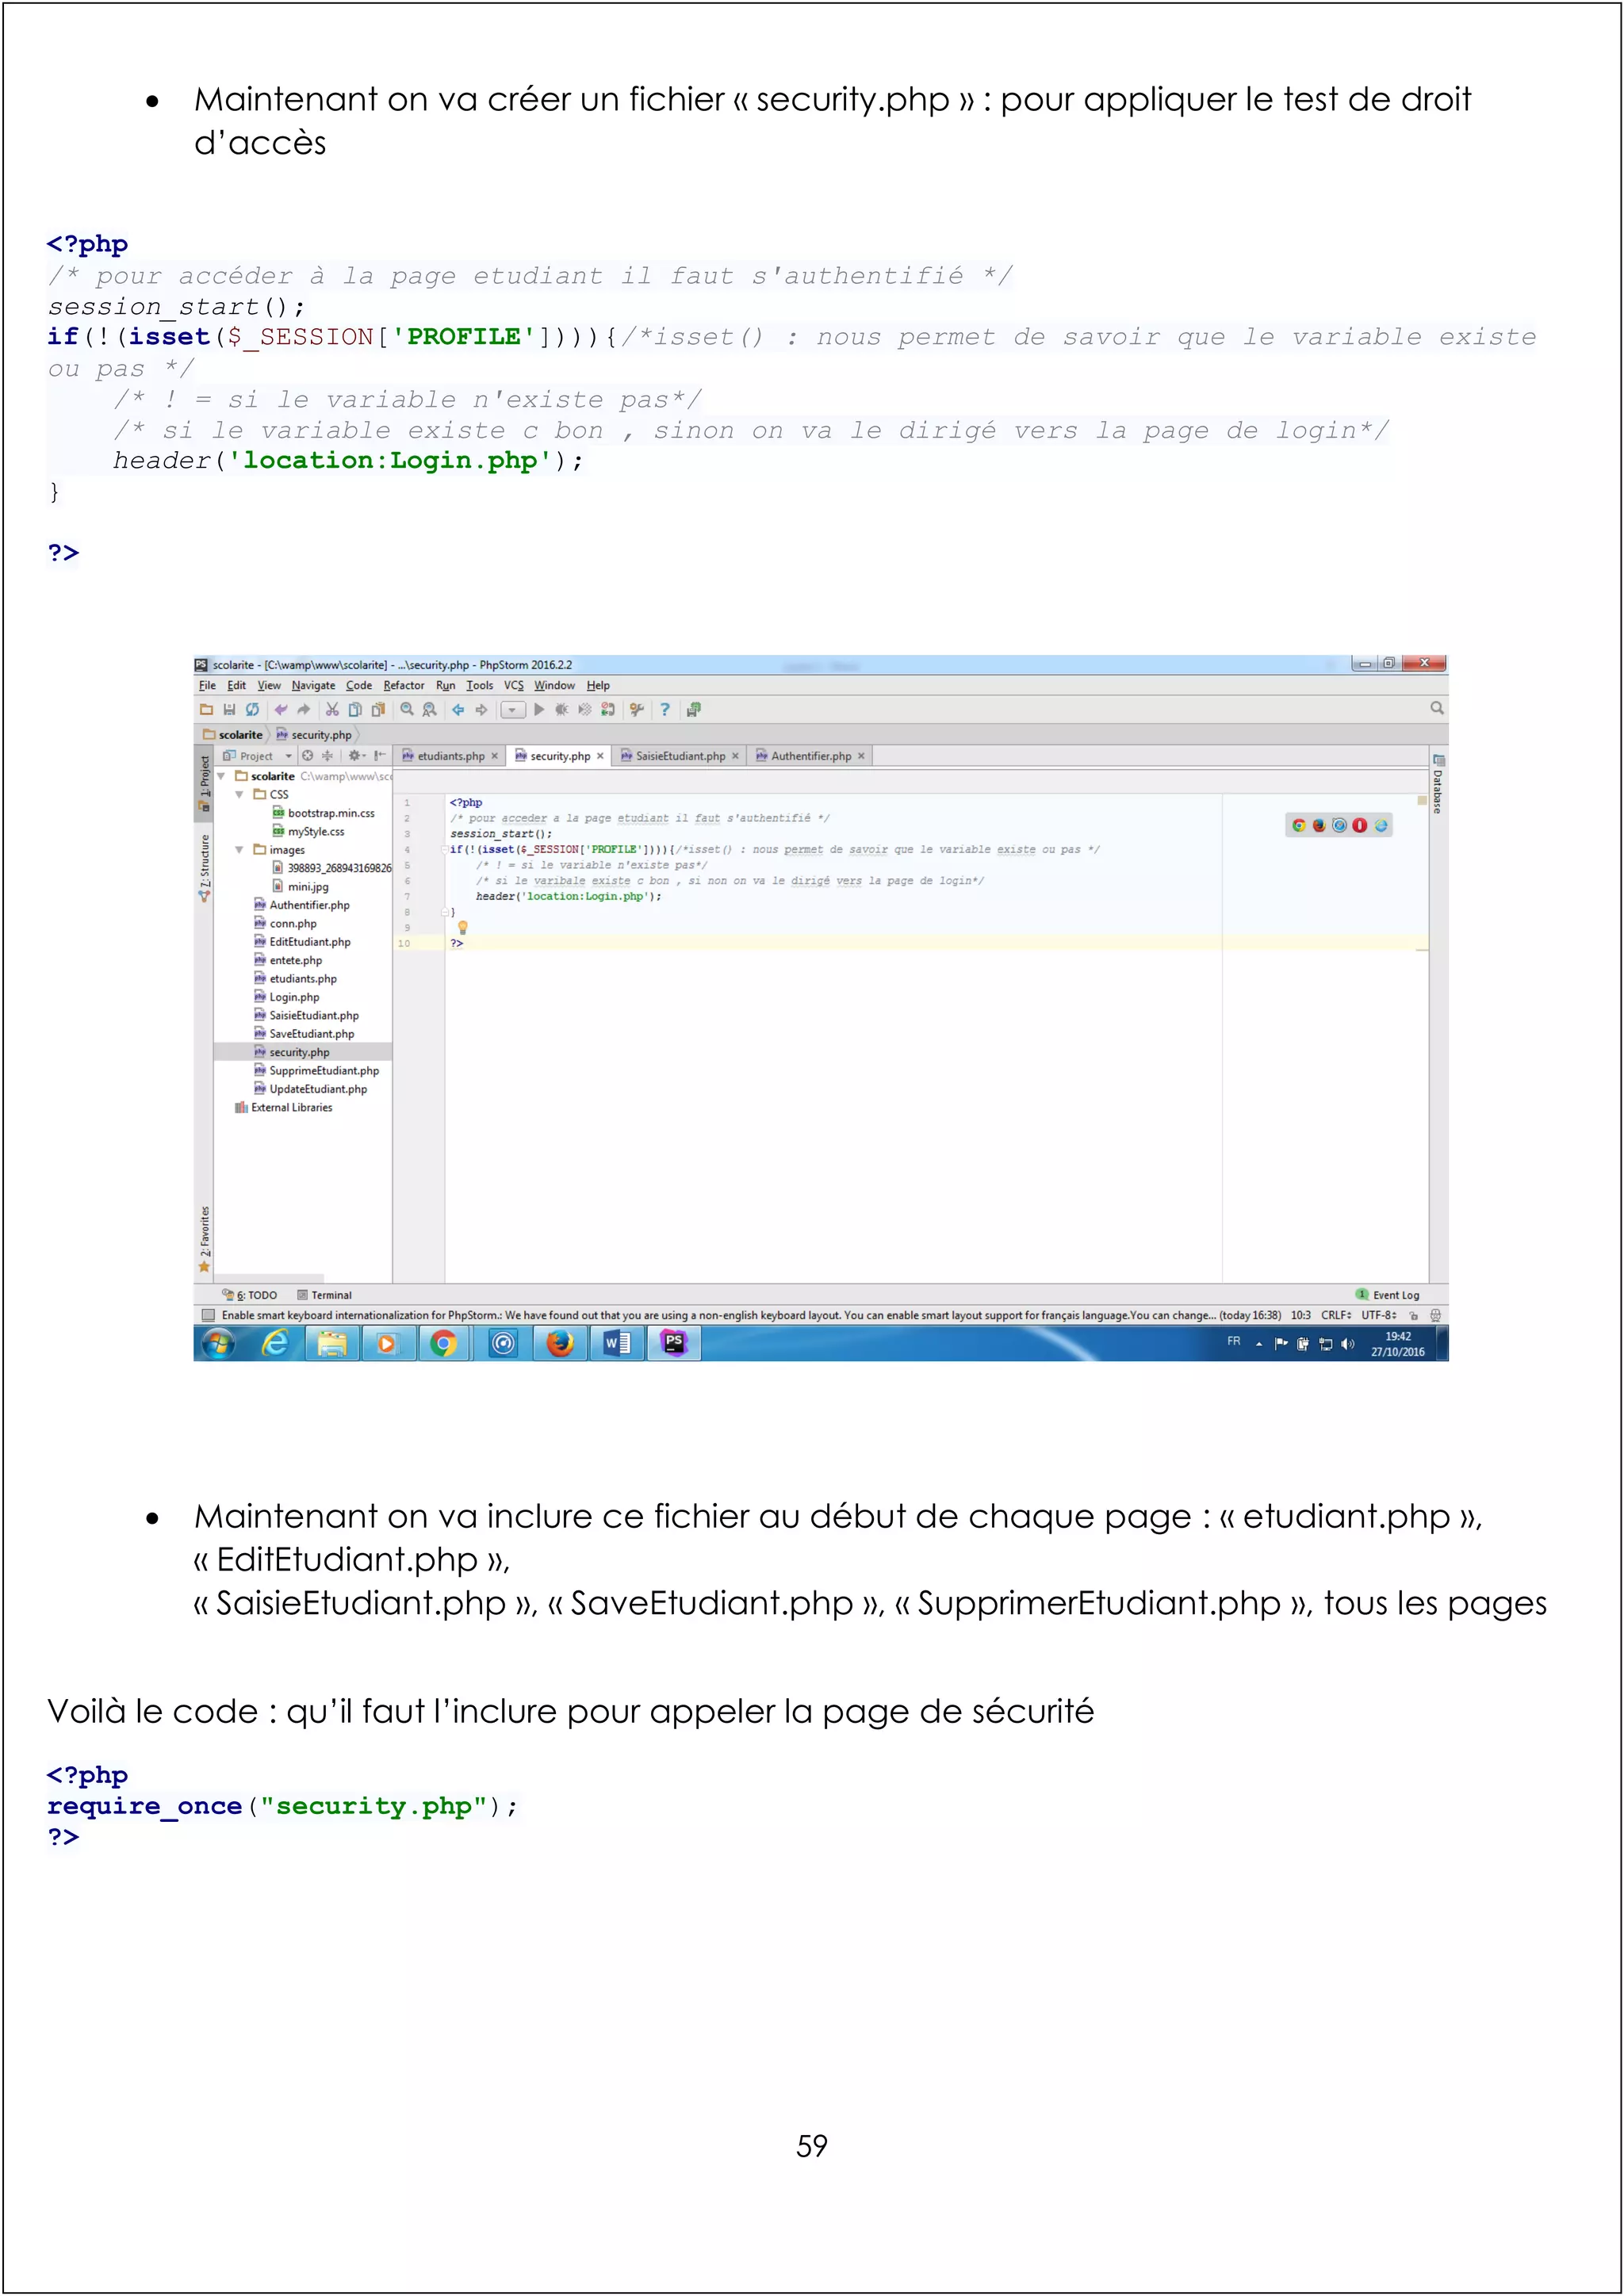The width and height of the screenshot is (1624, 2296).
Task: Click the Help question mark icon
Action: 665,709
